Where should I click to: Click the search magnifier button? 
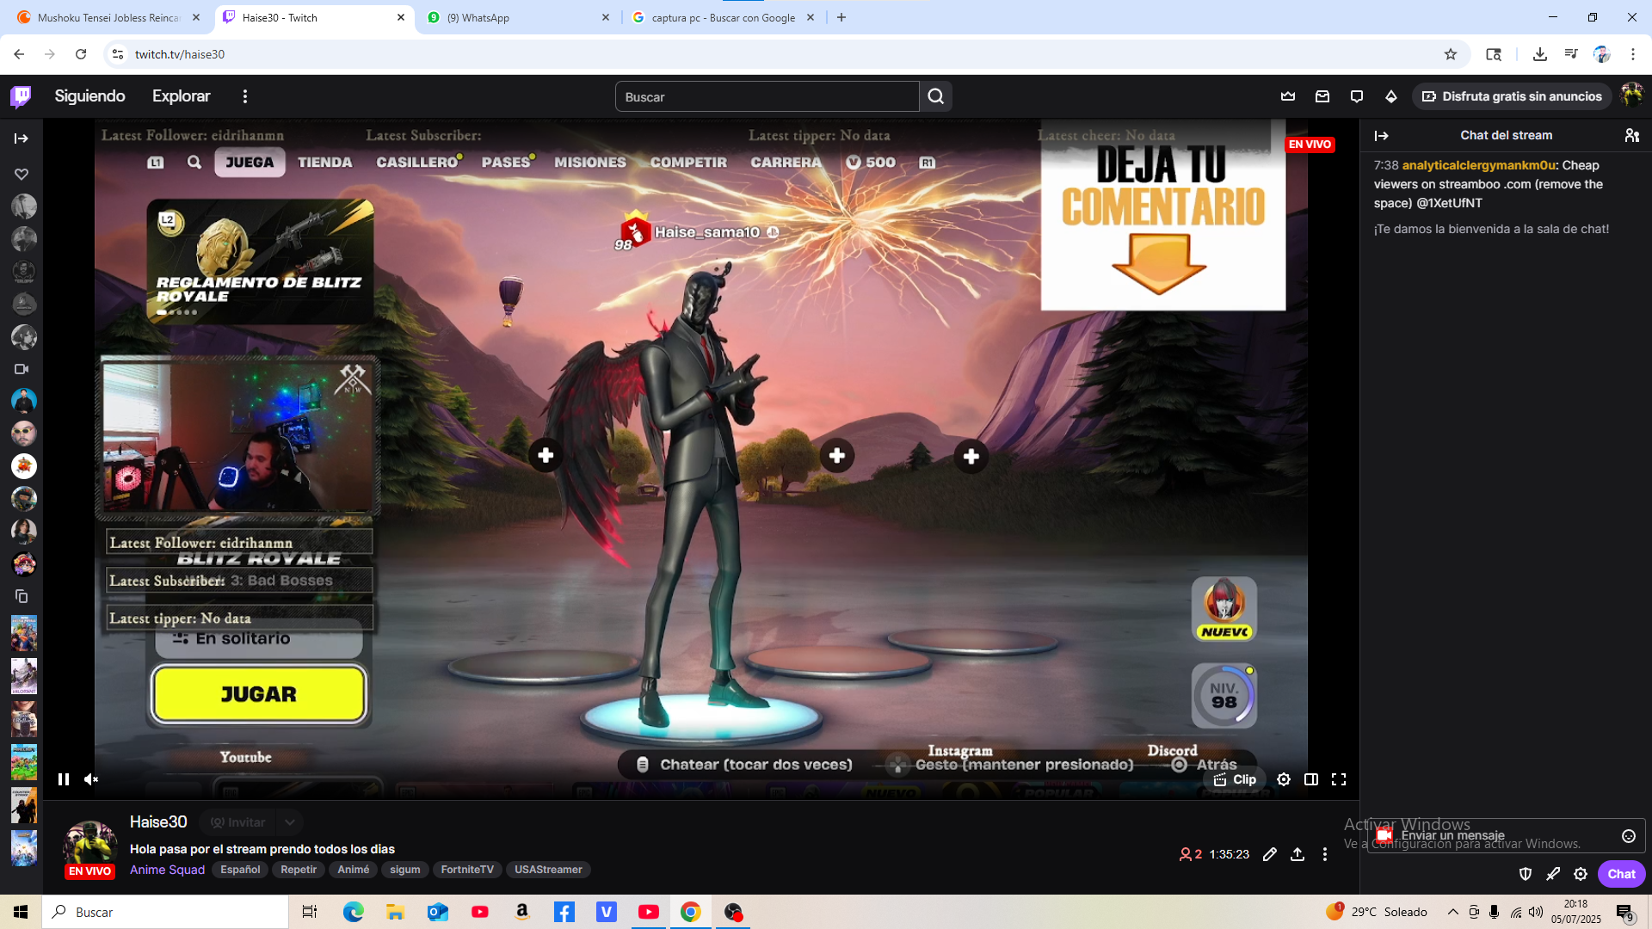point(936,96)
